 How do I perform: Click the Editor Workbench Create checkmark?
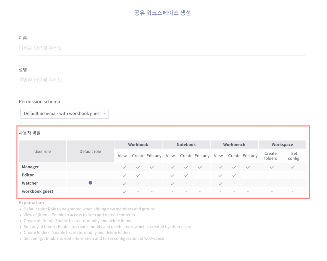[x=234, y=175]
